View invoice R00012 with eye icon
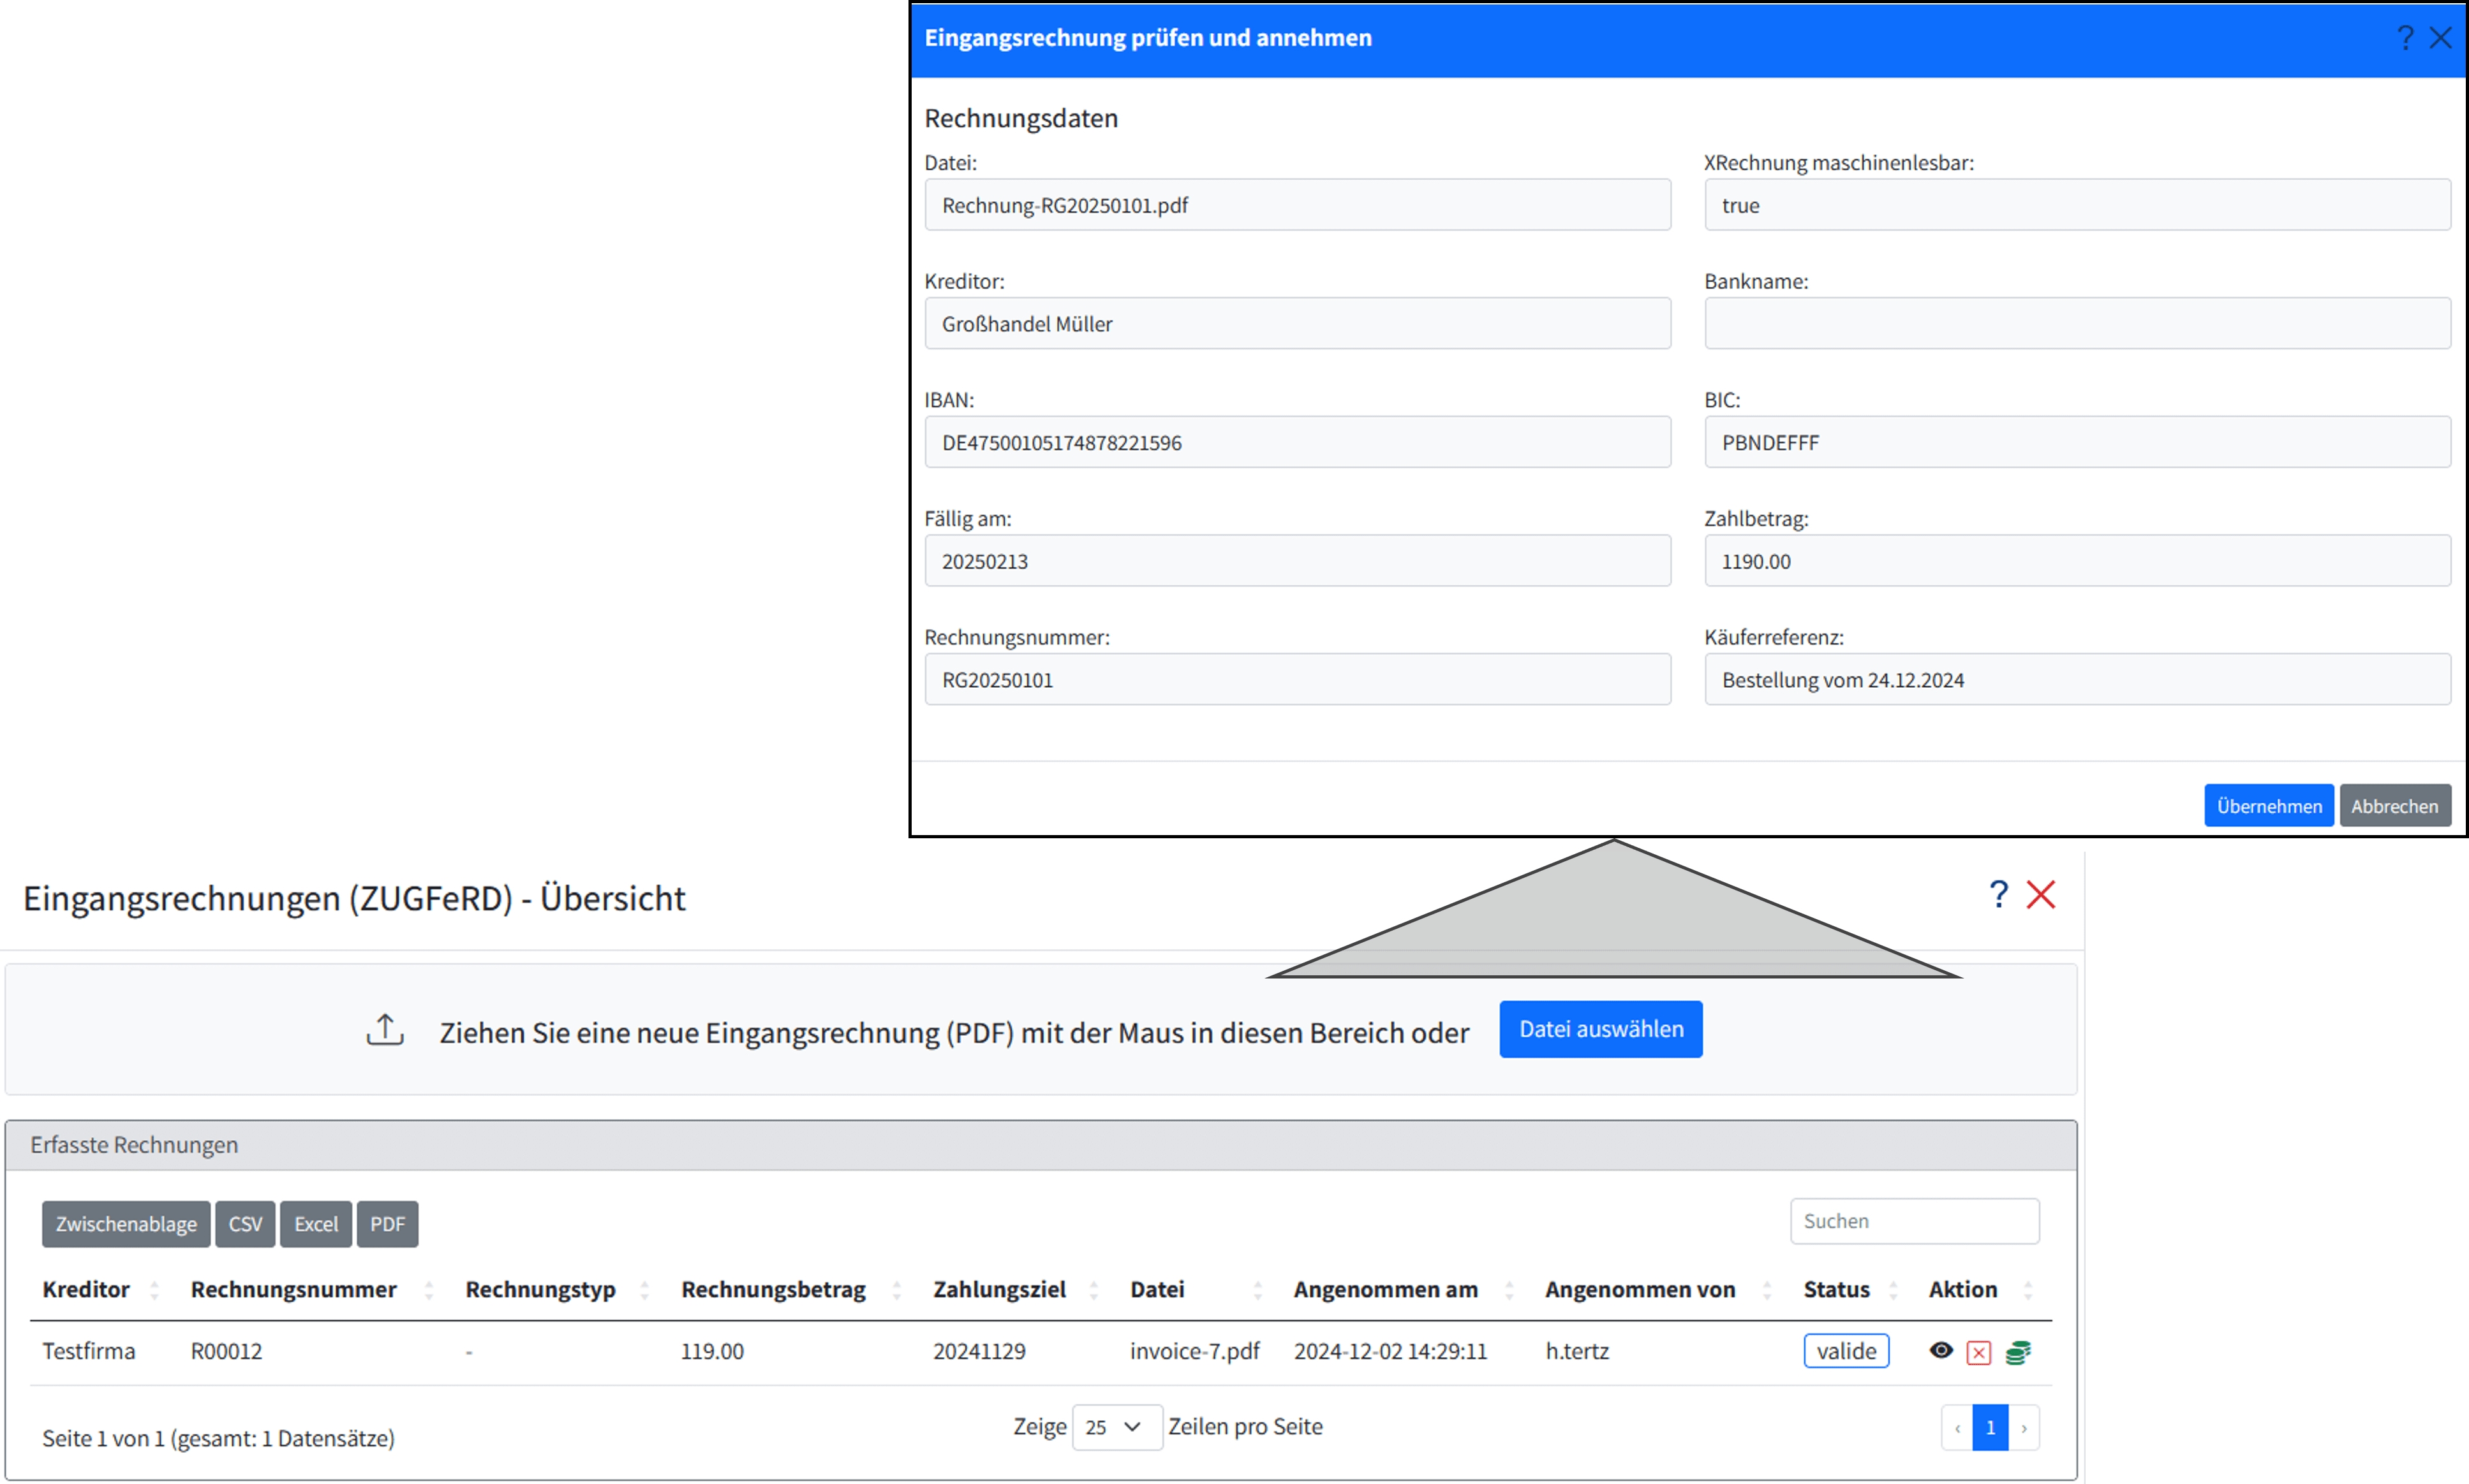 point(1941,1351)
